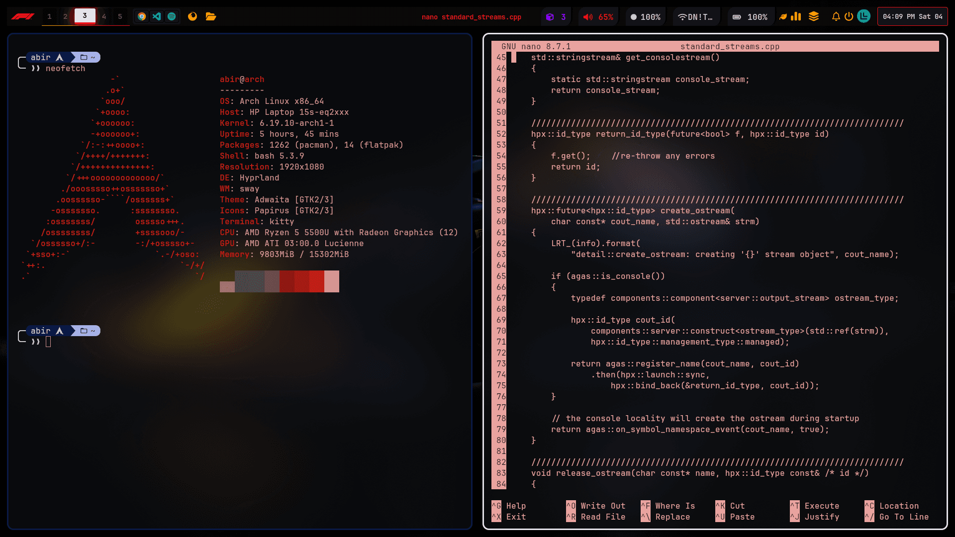Click the Arch logo in first prompt

pyautogui.click(x=60, y=57)
